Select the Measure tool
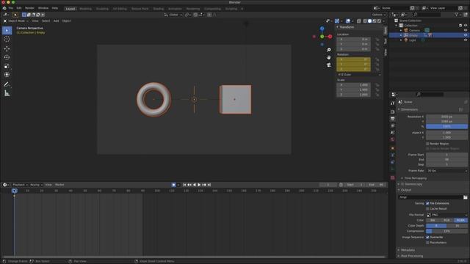 (x=7, y=93)
